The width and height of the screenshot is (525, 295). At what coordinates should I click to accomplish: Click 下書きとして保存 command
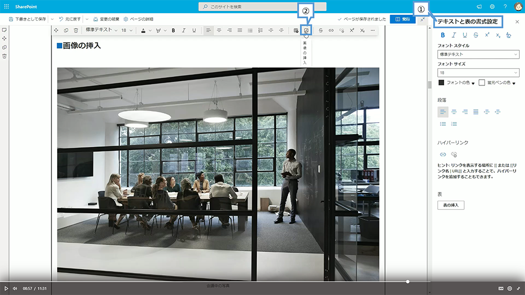click(27, 19)
